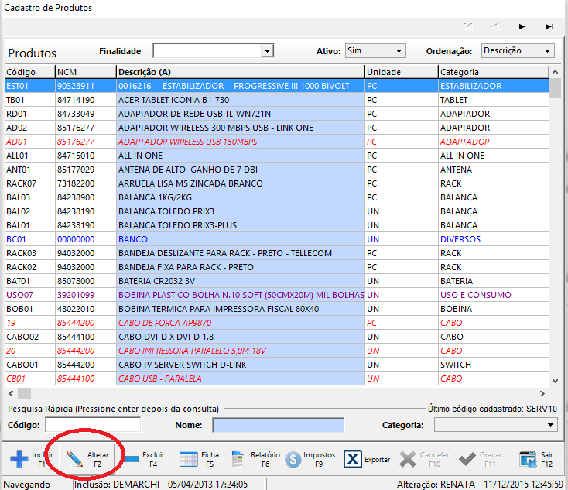The width and height of the screenshot is (568, 490).
Task: Click the vertical scrollbar thumb
Action: click(555, 87)
